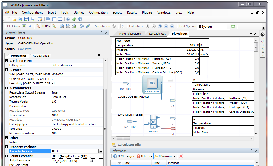Screen dimensions: 273x166
Task: Clear the information messages list
Action: tap(181, 156)
